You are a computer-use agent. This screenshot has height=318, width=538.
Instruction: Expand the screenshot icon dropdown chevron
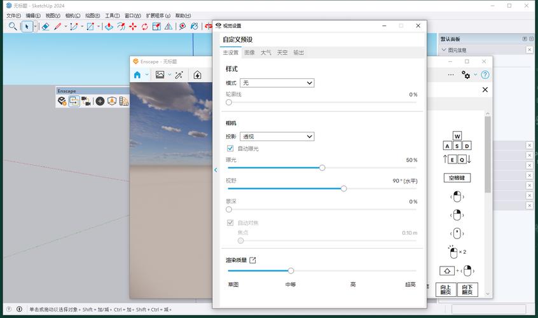170,75
